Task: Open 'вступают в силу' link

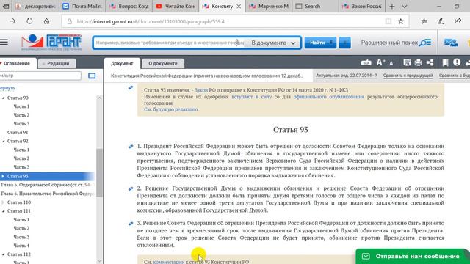Action: pyautogui.click(x=251, y=97)
